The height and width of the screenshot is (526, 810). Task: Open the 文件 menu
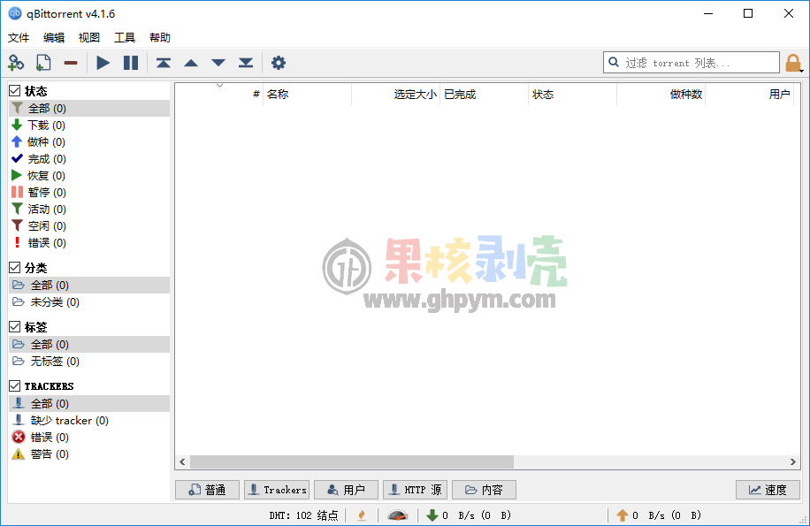(x=19, y=38)
